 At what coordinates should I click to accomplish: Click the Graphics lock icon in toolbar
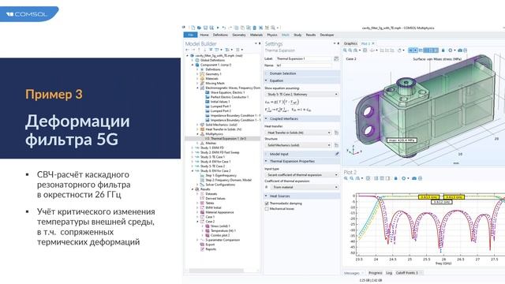[x=443, y=50]
